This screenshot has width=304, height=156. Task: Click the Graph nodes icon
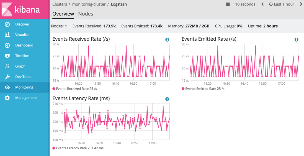click(7, 66)
